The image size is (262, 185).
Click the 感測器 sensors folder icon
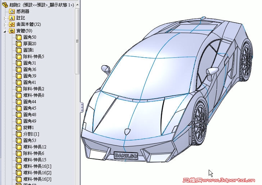tap(12, 11)
